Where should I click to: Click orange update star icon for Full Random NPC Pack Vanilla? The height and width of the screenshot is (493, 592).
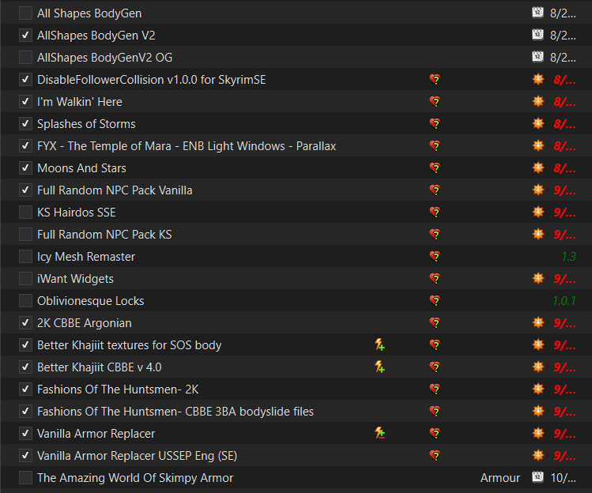(538, 190)
